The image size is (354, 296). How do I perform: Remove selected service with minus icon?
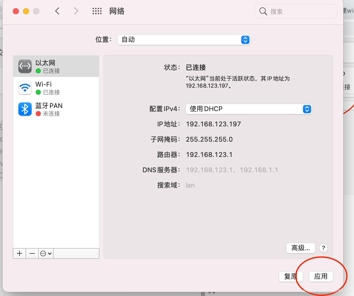32,253
